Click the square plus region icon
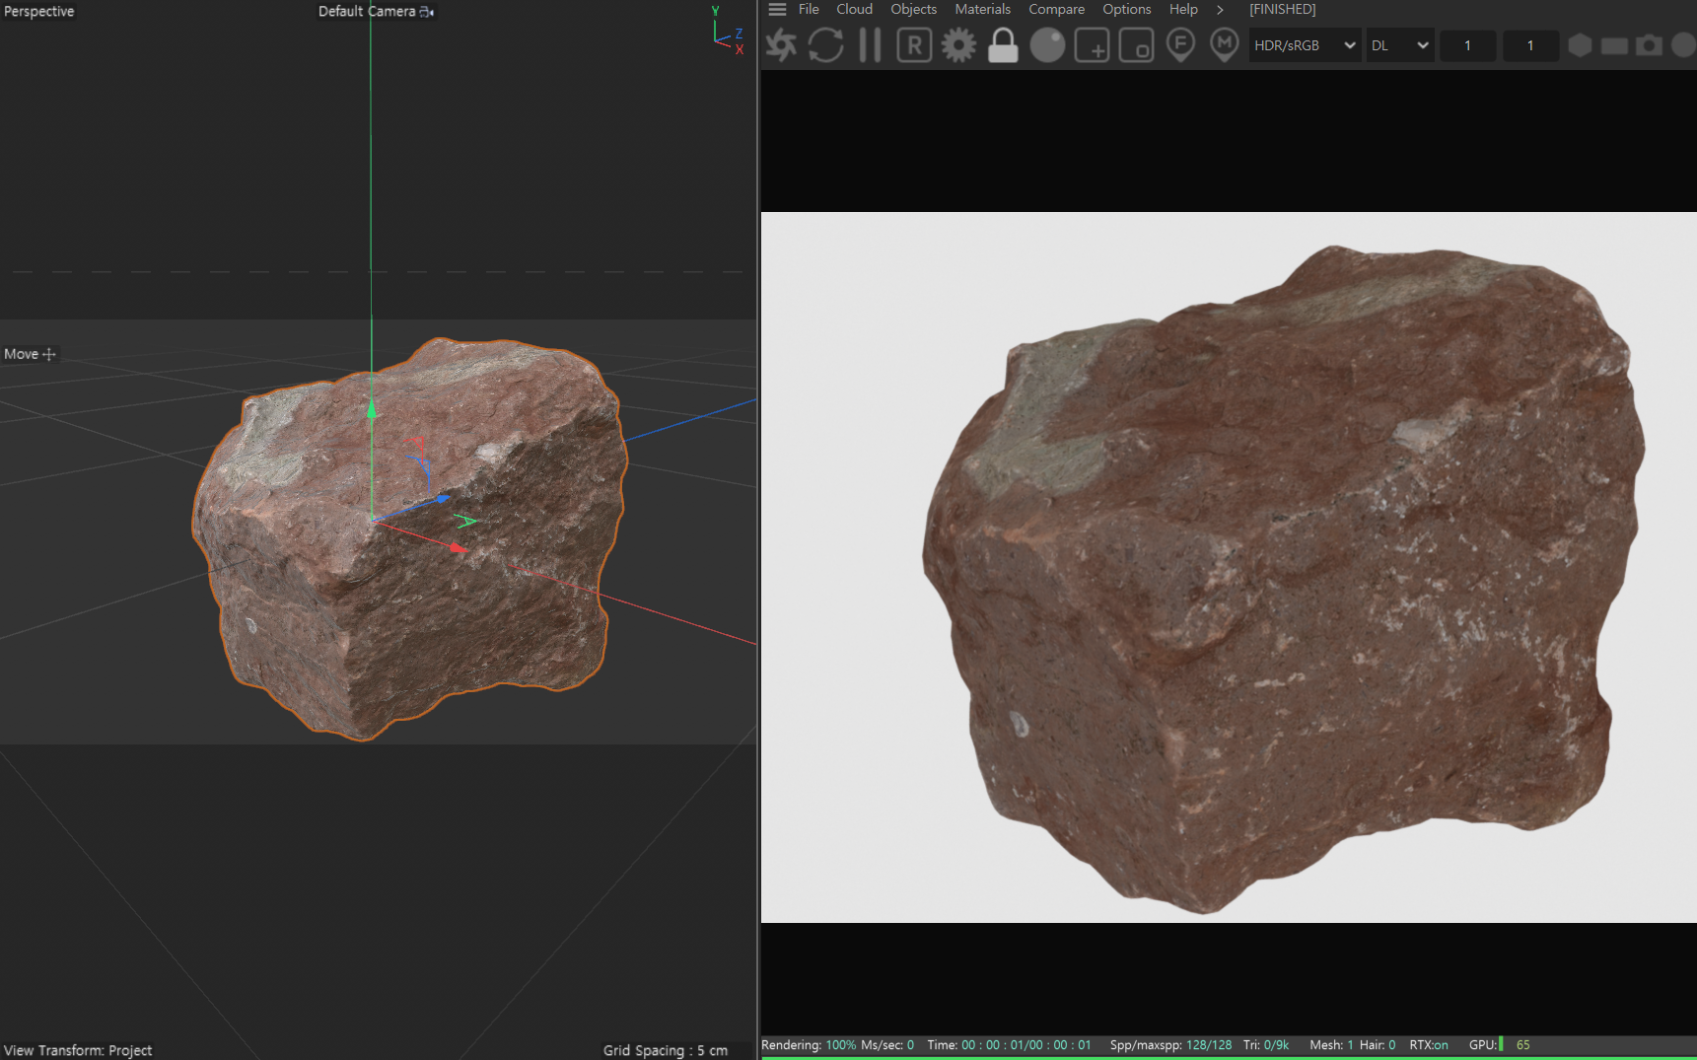Screen dimensions: 1697x1060 [1092, 45]
